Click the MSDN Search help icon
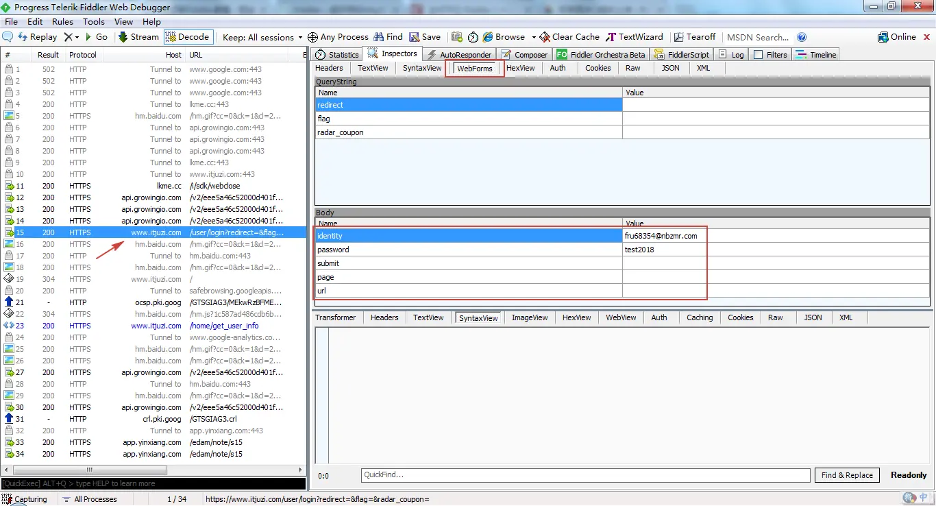 coord(802,37)
